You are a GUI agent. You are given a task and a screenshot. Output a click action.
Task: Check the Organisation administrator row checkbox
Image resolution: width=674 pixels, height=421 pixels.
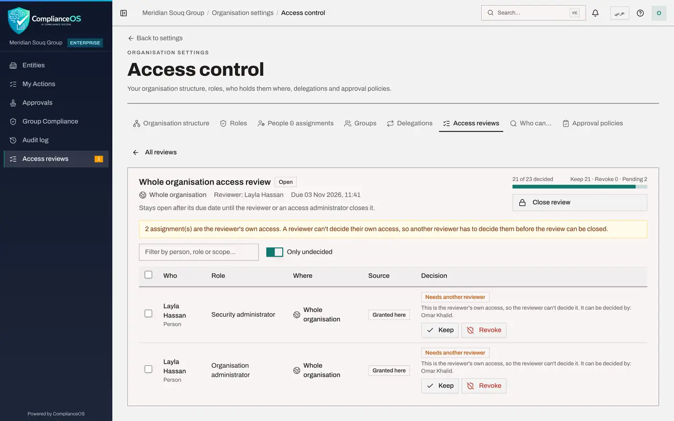pyautogui.click(x=148, y=369)
